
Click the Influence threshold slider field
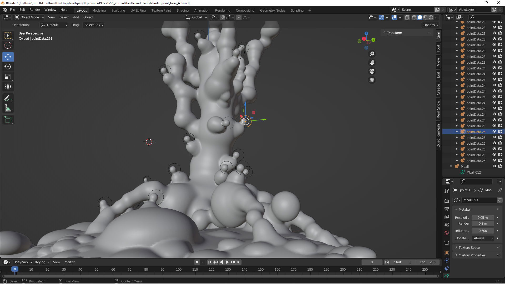[483, 231]
